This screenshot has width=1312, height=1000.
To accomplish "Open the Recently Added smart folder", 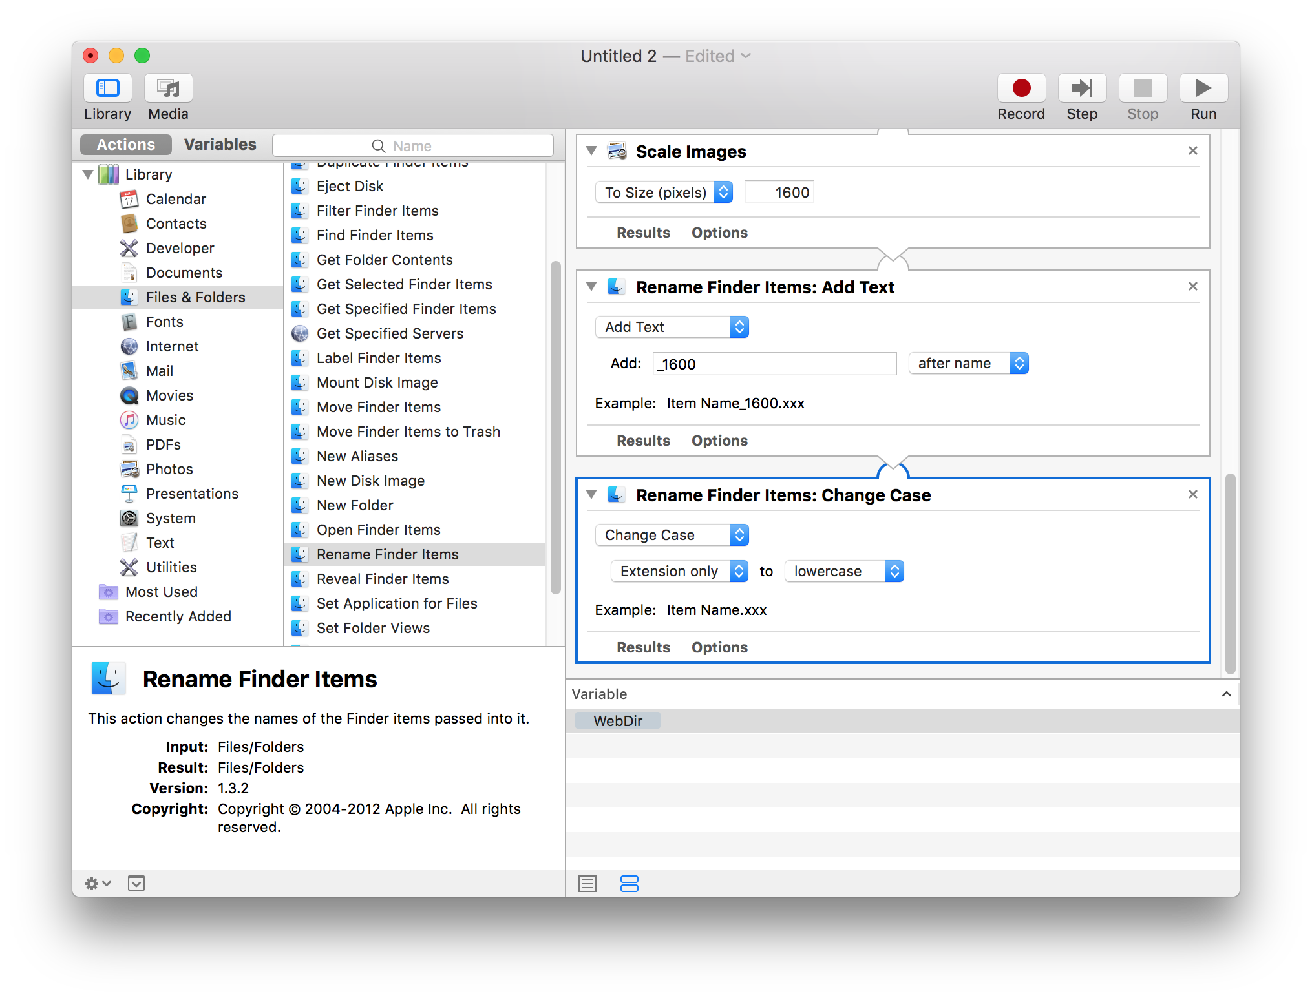I will (178, 616).
